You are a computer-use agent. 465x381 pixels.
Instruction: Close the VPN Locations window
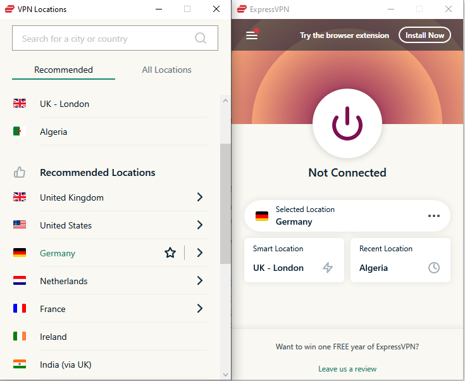tap(216, 9)
